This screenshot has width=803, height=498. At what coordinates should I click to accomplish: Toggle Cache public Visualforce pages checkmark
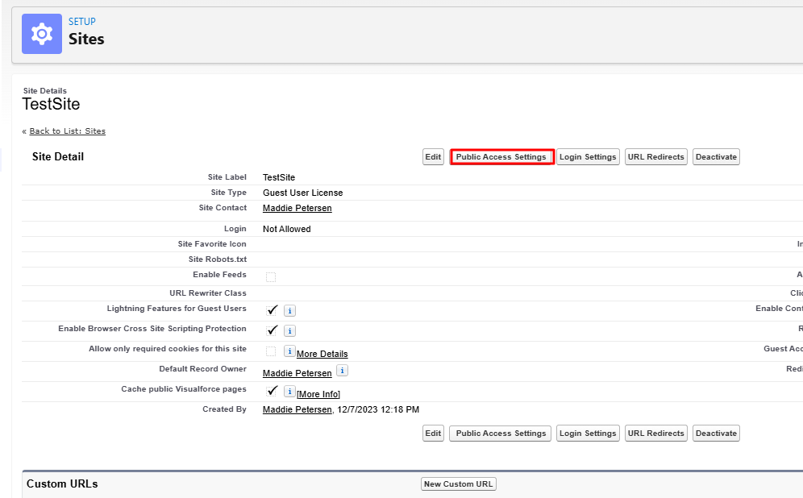(272, 391)
